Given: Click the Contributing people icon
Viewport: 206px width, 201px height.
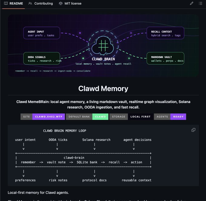Looking at the screenshot, I should [x=30, y=3].
